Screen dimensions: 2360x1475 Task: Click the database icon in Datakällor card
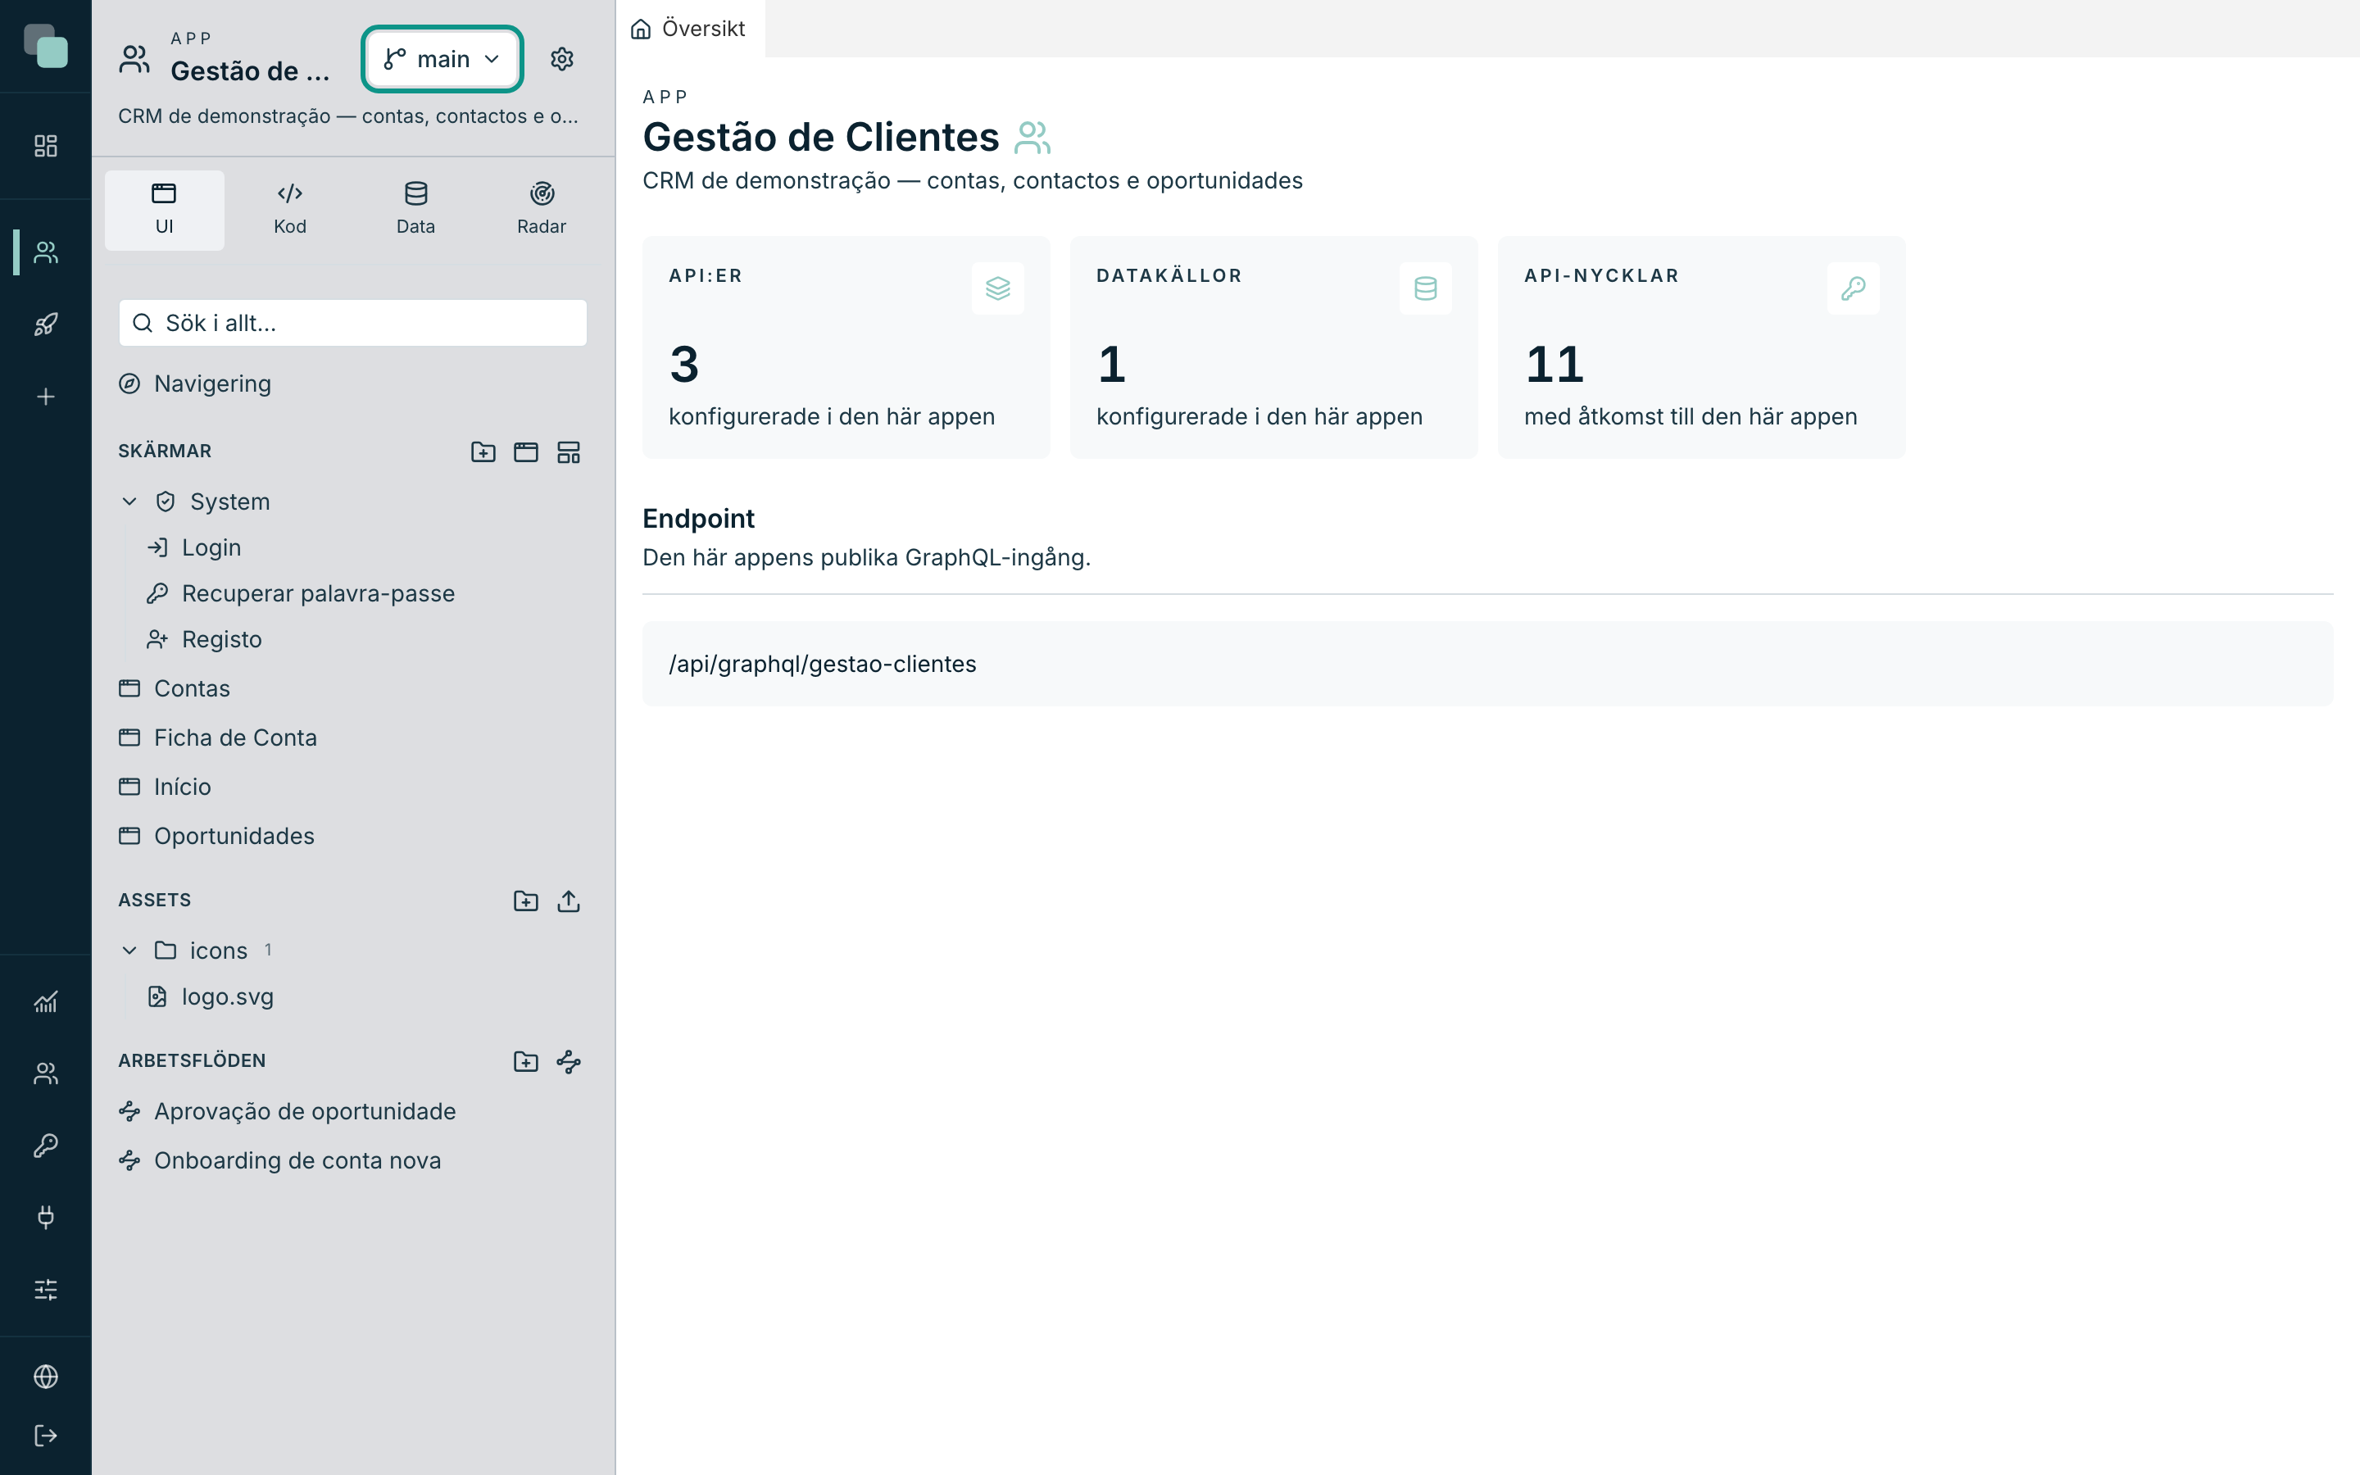pyautogui.click(x=1425, y=288)
